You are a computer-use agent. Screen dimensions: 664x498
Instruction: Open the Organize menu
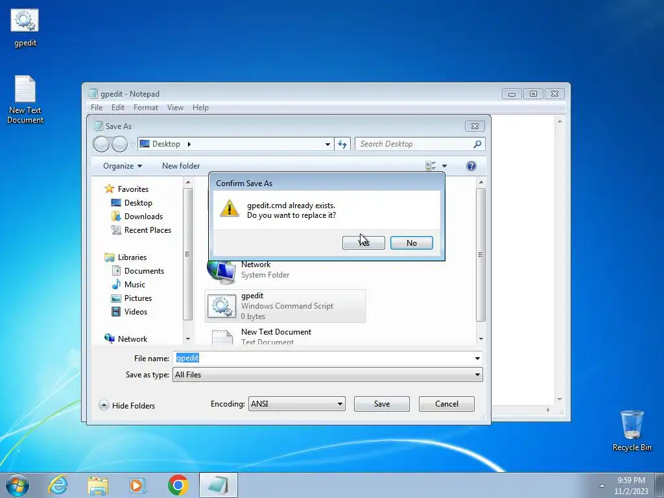coord(123,166)
